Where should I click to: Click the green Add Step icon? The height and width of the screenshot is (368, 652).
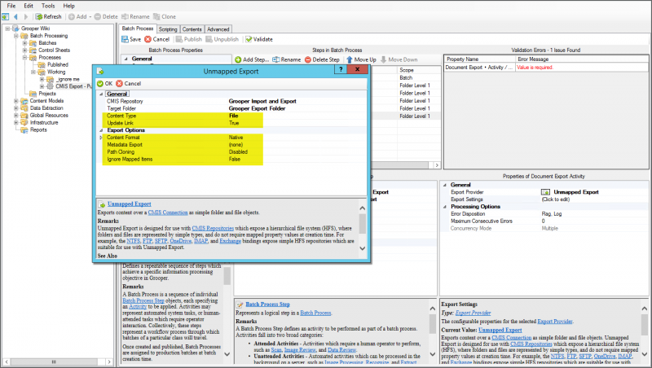[x=237, y=59]
